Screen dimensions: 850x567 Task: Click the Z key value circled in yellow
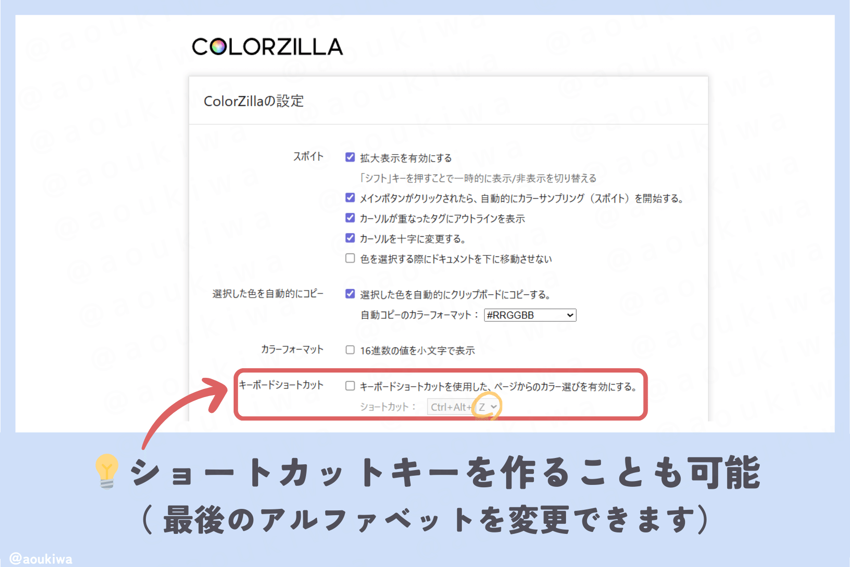pyautogui.click(x=484, y=406)
